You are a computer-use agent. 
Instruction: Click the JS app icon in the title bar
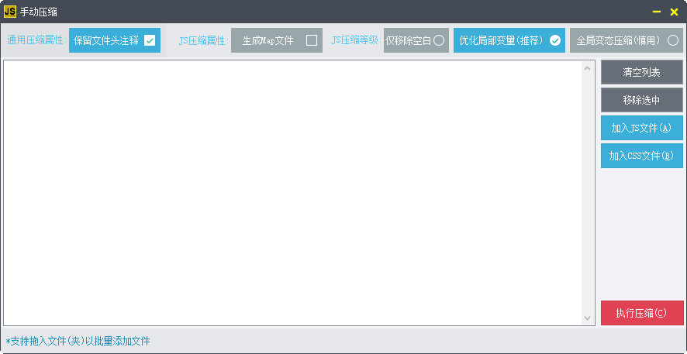[x=9, y=12]
